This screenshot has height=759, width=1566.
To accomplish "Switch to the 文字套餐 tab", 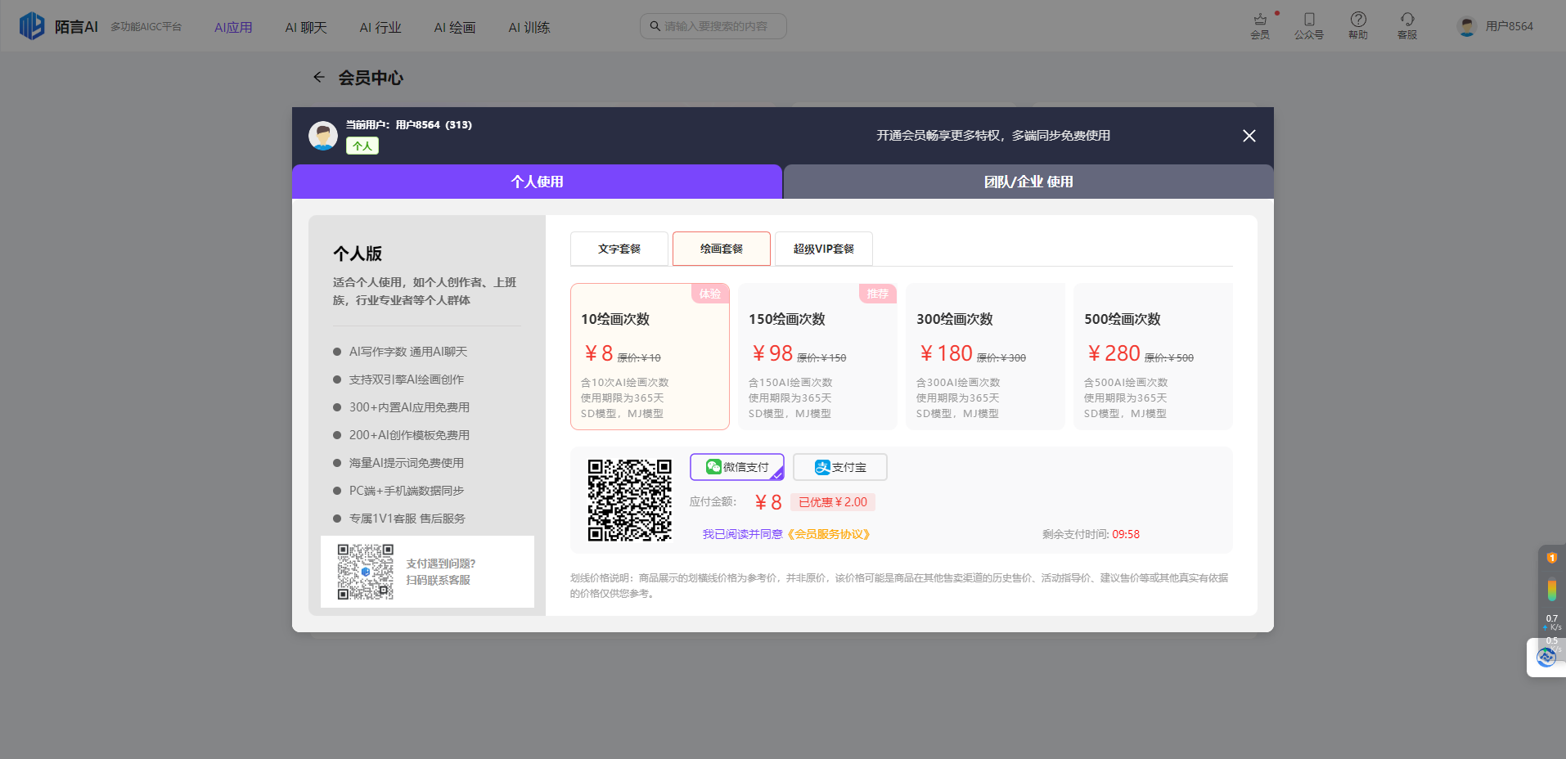I will tap(619, 248).
